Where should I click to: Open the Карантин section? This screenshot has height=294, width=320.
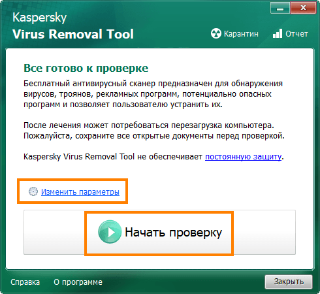pyautogui.click(x=234, y=34)
